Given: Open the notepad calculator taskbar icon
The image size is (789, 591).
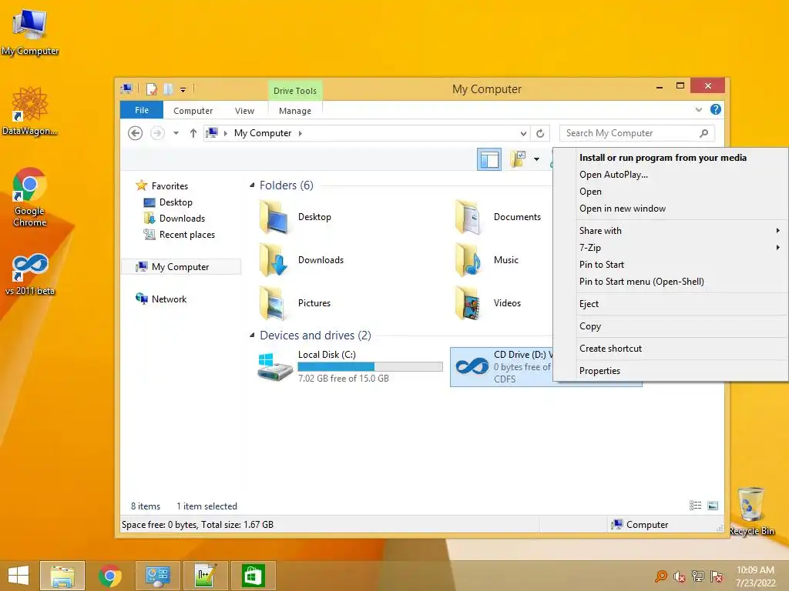Looking at the screenshot, I should pos(205,576).
